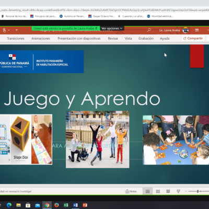Click the subtitle placeholder text behind the playground photo
Screen dimensions: 209x209
pyautogui.click(x=88, y=146)
